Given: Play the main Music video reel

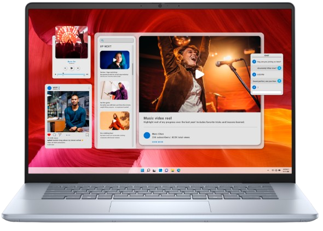Looking at the screenshot, I should 199,74.
